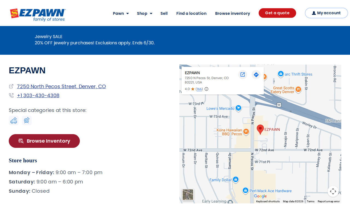Expand the Pawn dropdown menu
Viewport: 350px width, 219px height.
coord(121,13)
